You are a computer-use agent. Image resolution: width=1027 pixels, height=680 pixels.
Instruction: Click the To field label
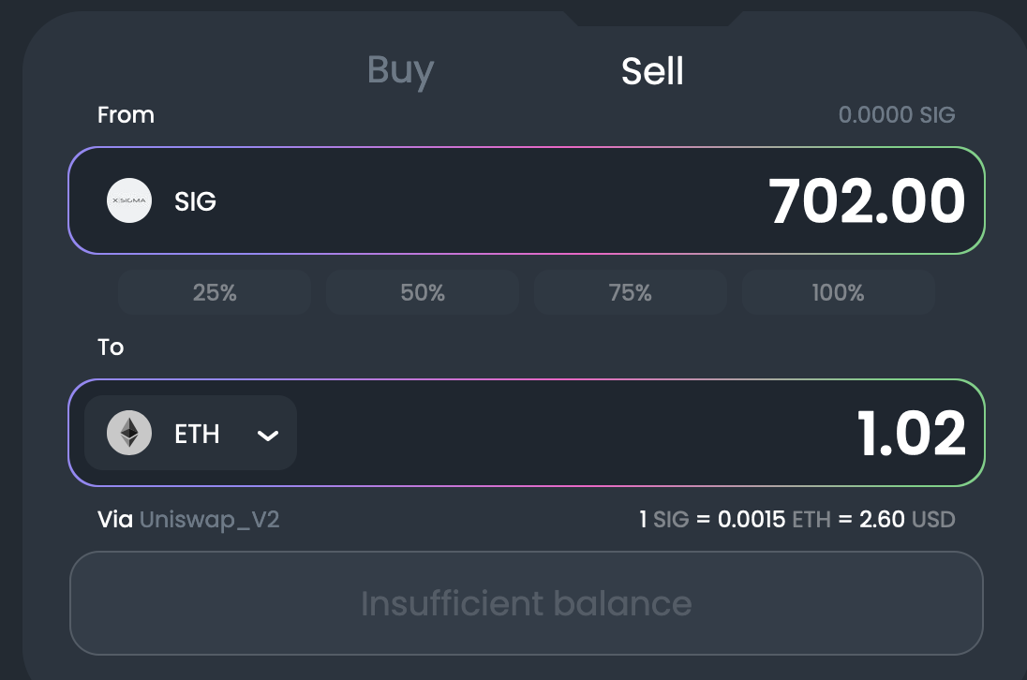111,347
